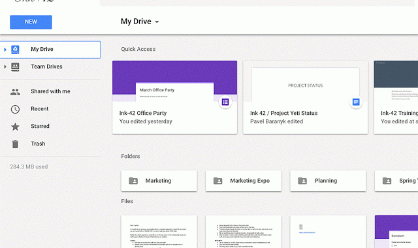Click the blue NEW button
This screenshot has height=248, width=418.
coord(31,22)
